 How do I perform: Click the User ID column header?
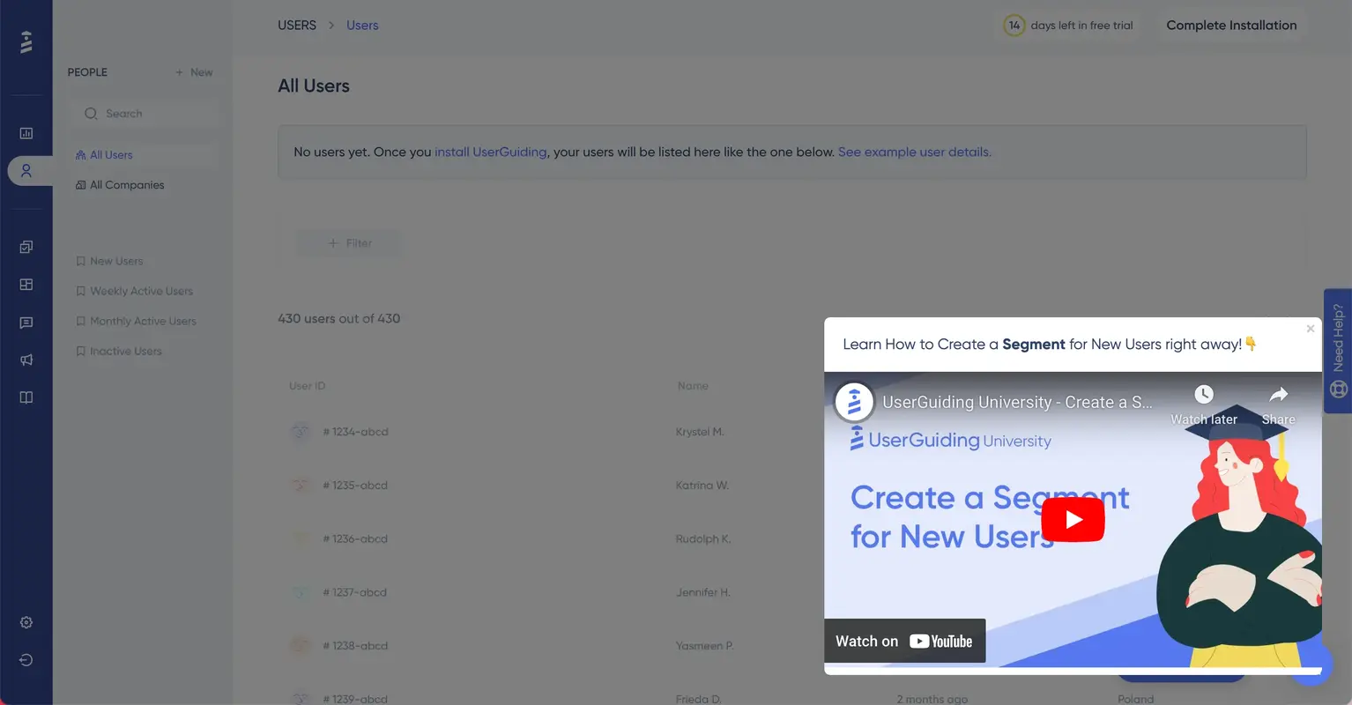tap(308, 386)
